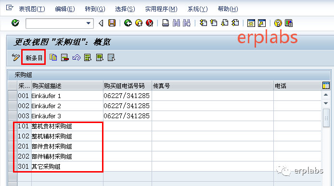
Task: Click the 整机辅材采购组 cell
Action: (x=67, y=136)
